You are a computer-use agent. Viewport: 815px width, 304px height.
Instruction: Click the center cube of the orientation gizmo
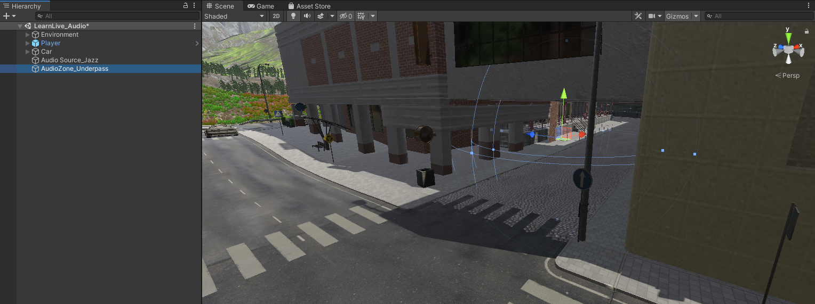pyautogui.click(x=788, y=50)
